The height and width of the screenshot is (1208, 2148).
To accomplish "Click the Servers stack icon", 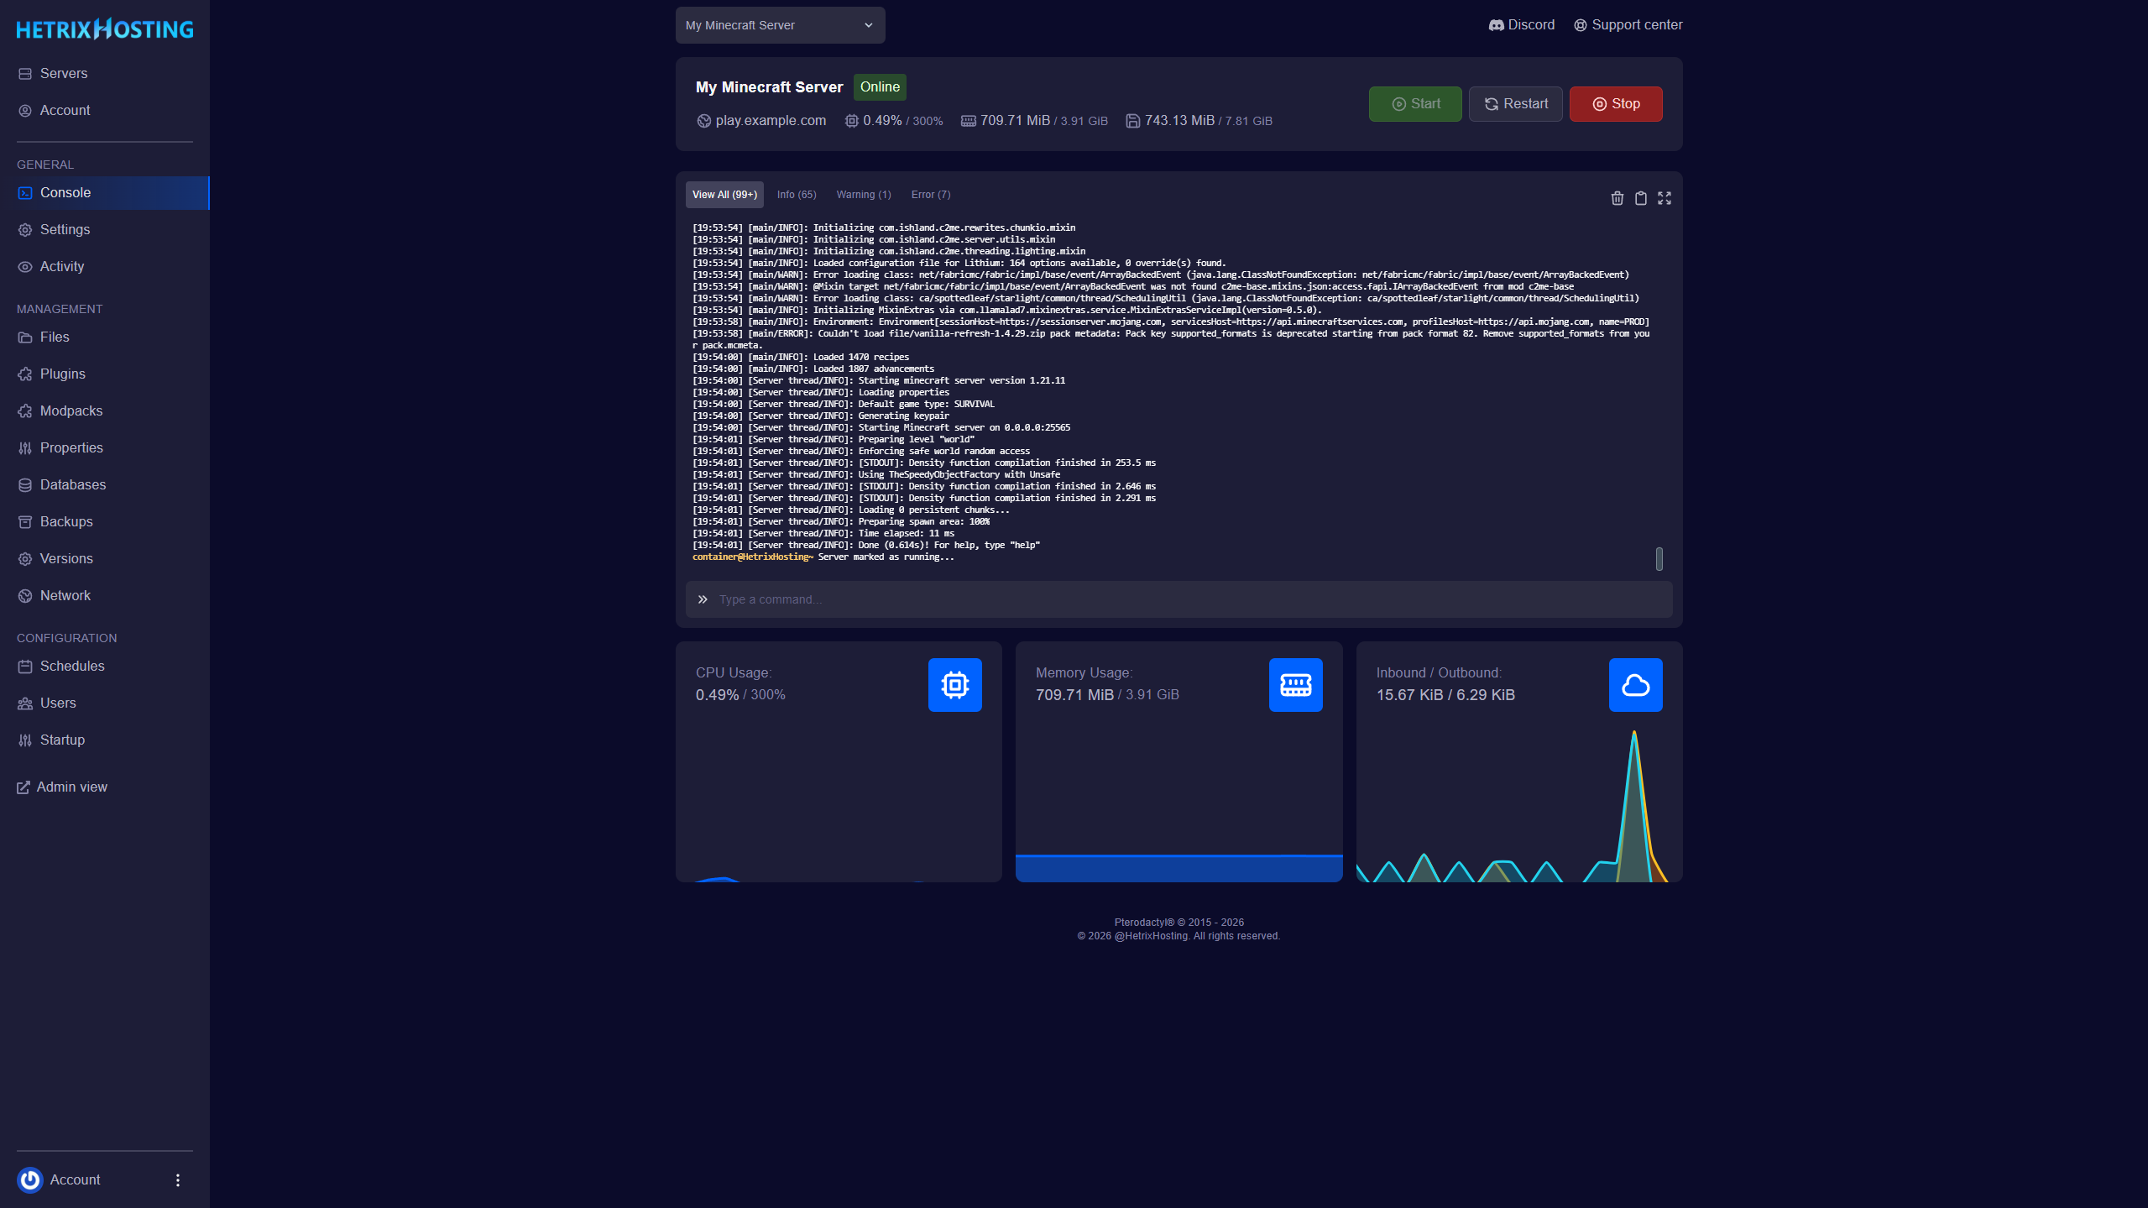I will 25,74.
